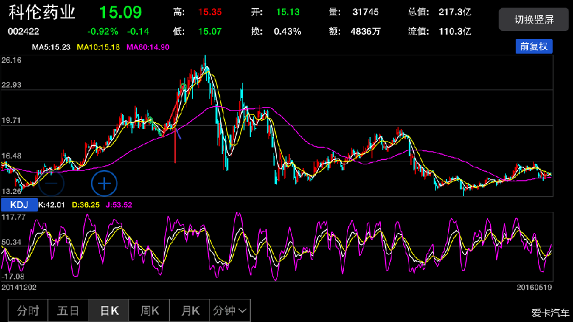Tap MA10:15.18 indicator label

pyautogui.click(x=98, y=47)
